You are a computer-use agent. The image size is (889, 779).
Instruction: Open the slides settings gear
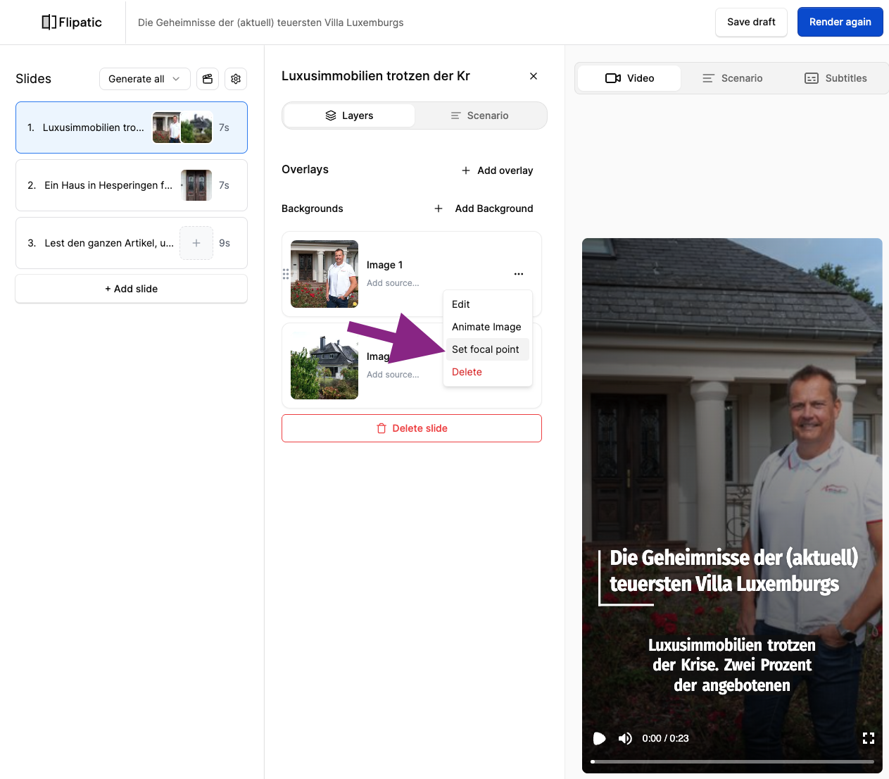(236, 79)
